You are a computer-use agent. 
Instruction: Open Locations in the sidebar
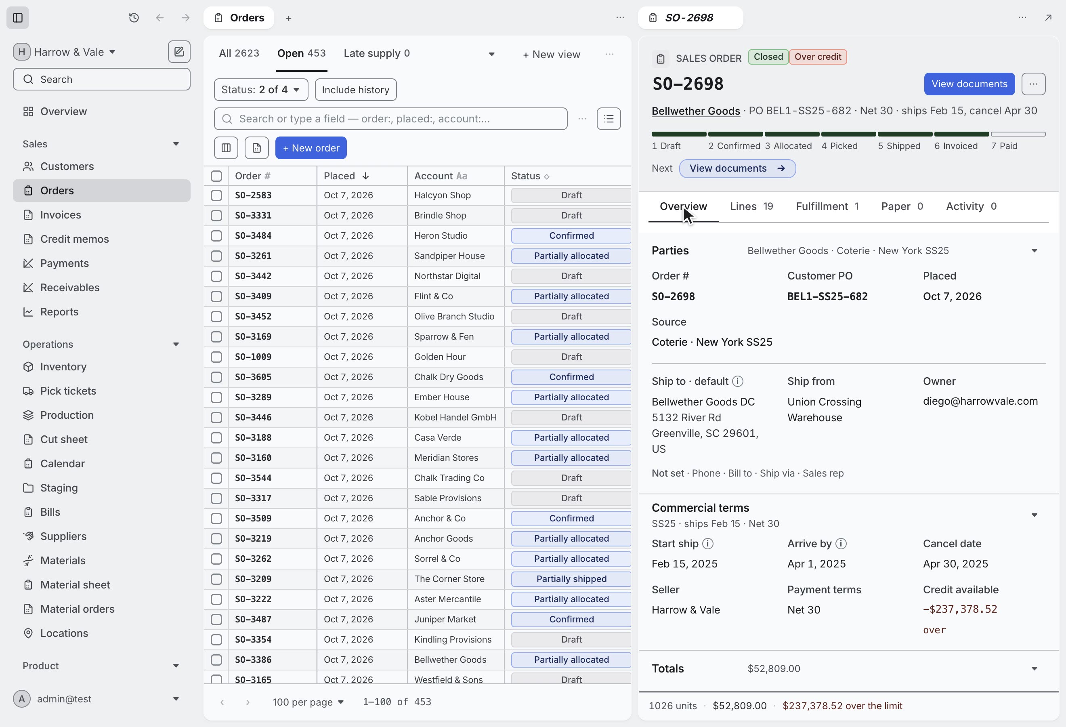click(102, 633)
